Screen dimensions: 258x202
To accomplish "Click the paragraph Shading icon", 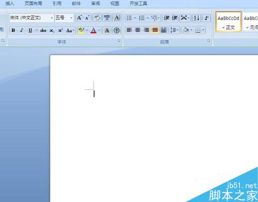I will click(x=186, y=30).
